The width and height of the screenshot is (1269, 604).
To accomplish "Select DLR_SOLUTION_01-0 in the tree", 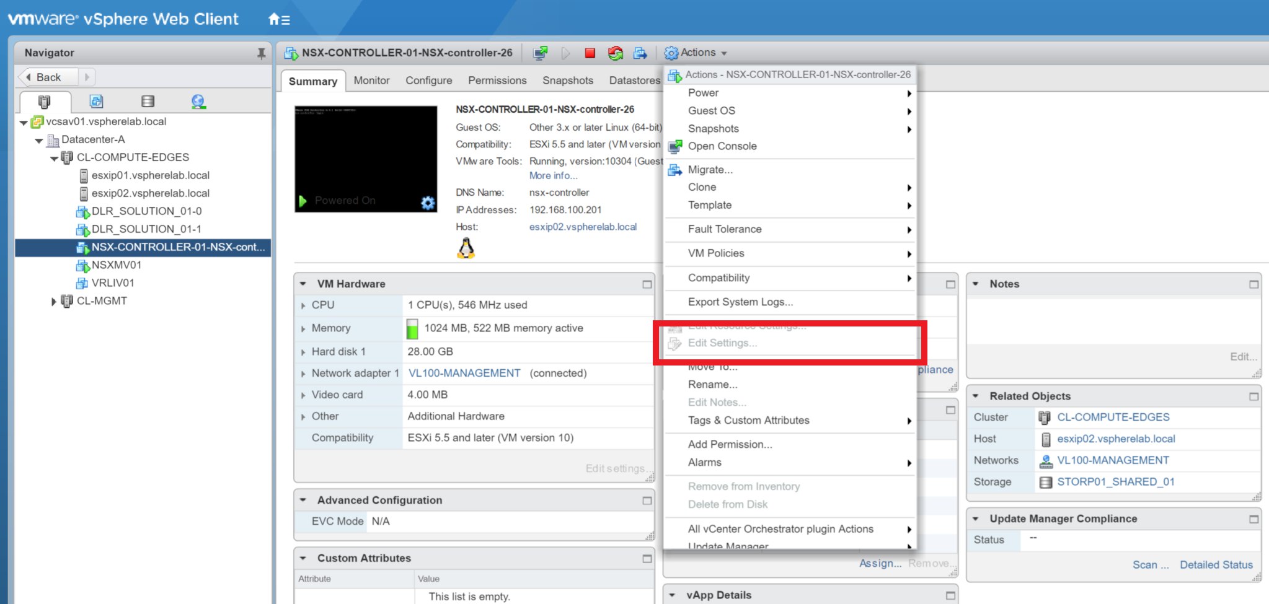I will coord(146,211).
